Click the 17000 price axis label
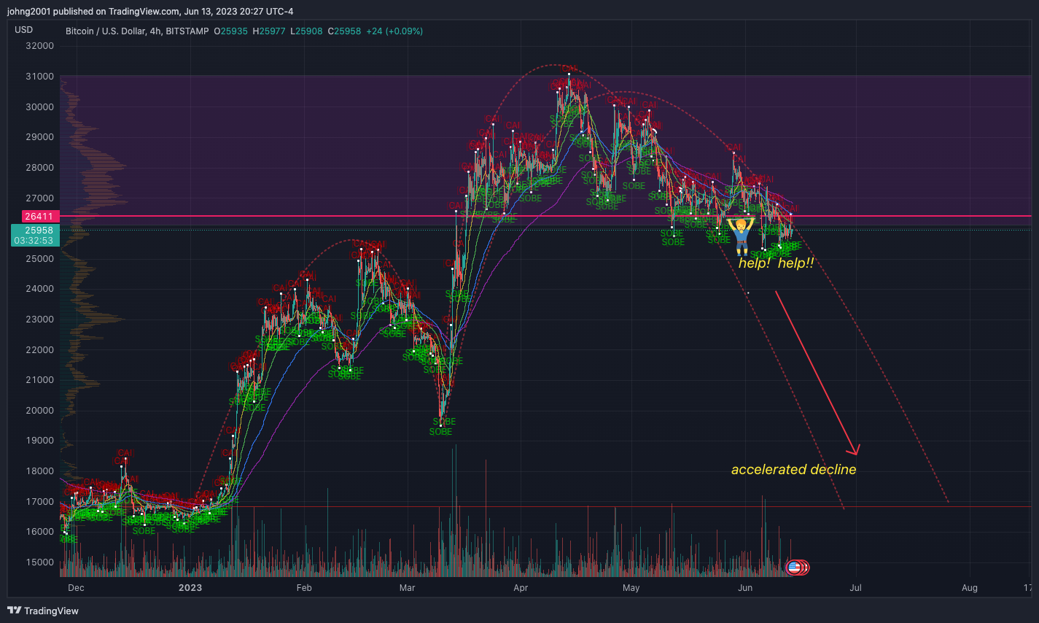Viewport: 1039px width, 623px height. point(39,502)
